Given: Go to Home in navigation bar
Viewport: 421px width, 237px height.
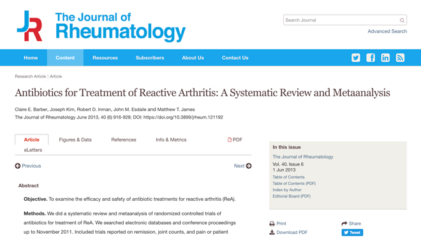Looking at the screenshot, I should click(31, 57).
